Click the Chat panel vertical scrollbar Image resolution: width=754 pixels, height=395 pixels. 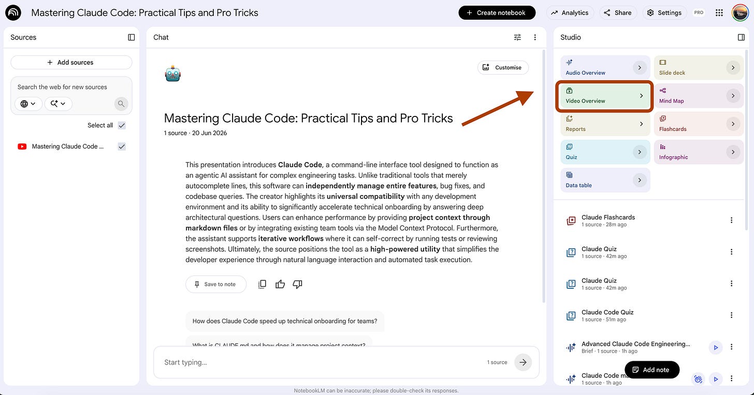pyautogui.click(x=543, y=176)
